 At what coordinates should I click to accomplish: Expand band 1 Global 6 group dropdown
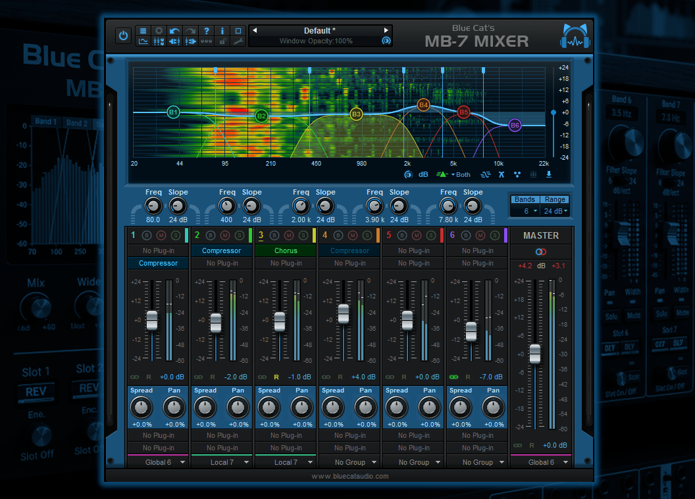[x=158, y=462]
